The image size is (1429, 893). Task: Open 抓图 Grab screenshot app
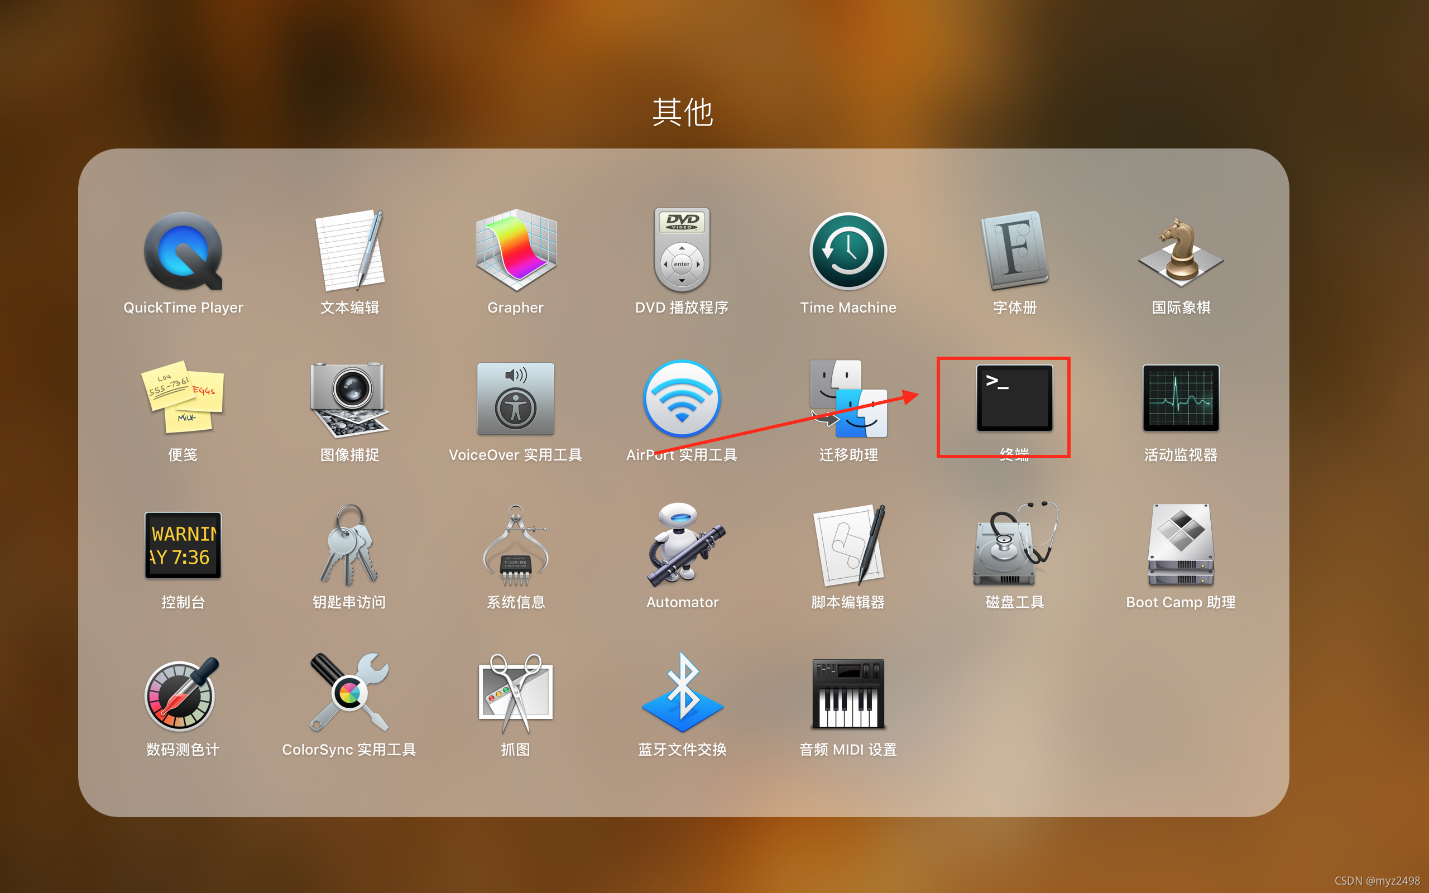[x=516, y=692]
